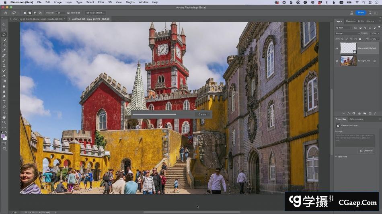The image size is (382, 214).
Task: Delete layer using the trash icon
Action: 374,113
